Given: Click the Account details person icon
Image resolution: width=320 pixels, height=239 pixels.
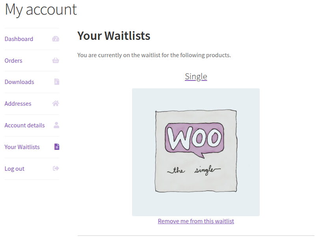Looking at the screenshot, I should click(x=56, y=125).
